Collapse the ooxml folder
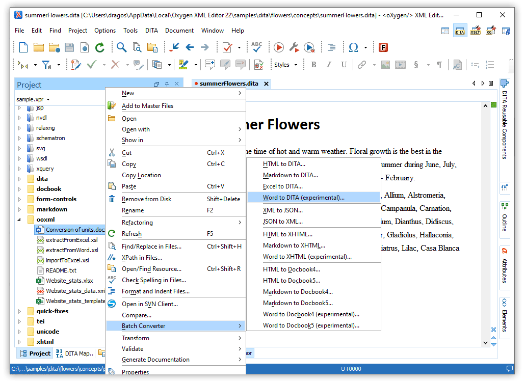525x382 pixels. click(19, 220)
